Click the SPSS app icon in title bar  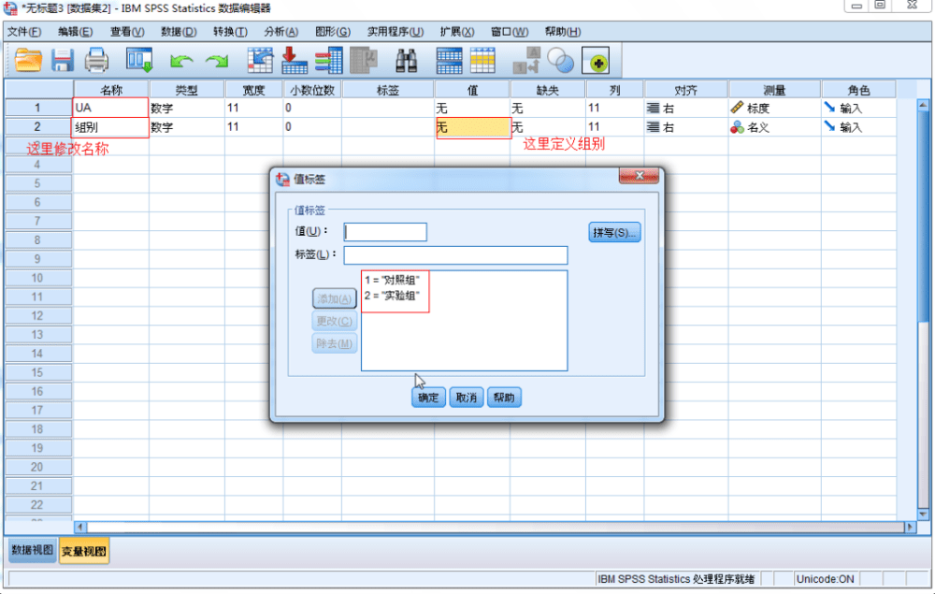coord(10,8)
